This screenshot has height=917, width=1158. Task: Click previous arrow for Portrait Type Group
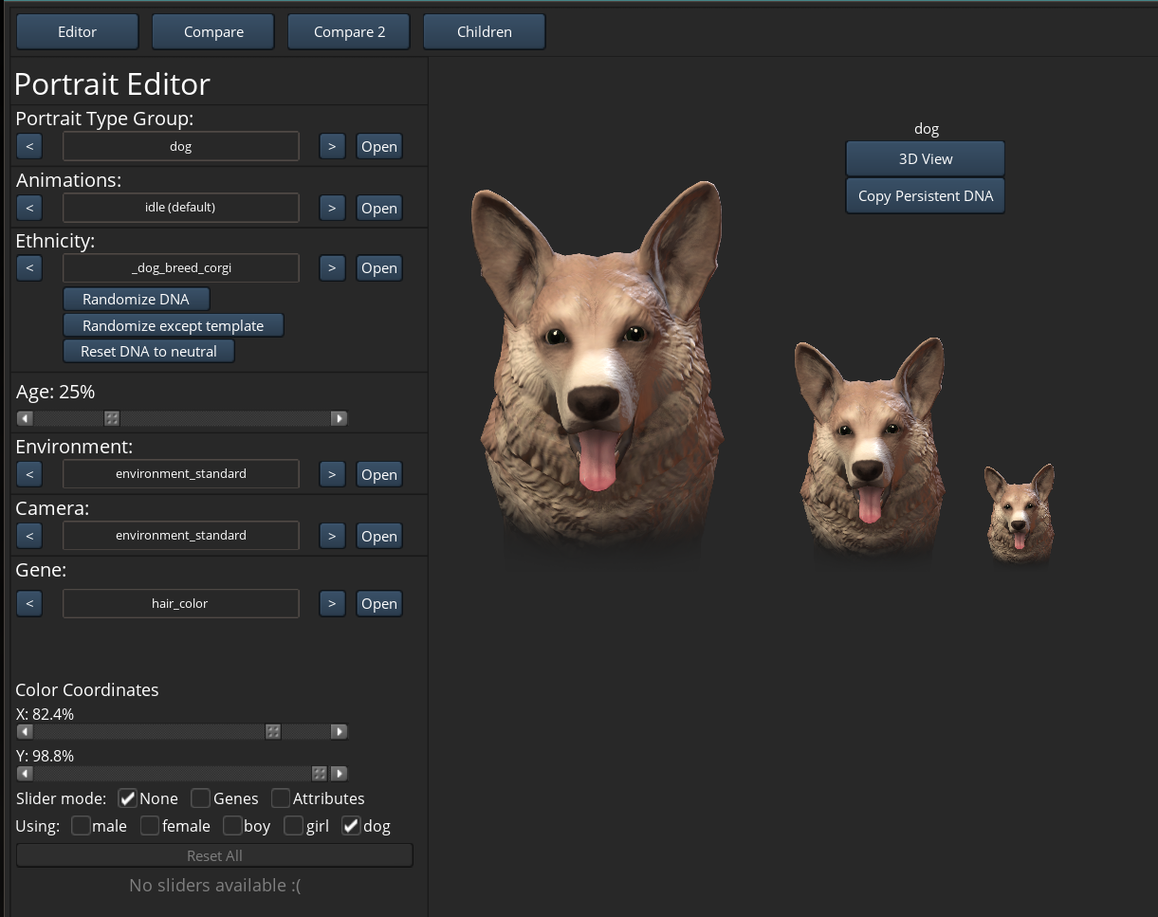29,146
